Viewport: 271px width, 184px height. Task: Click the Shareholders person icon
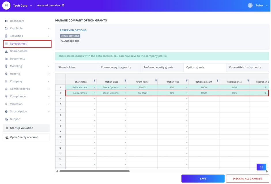coord(6,51)
